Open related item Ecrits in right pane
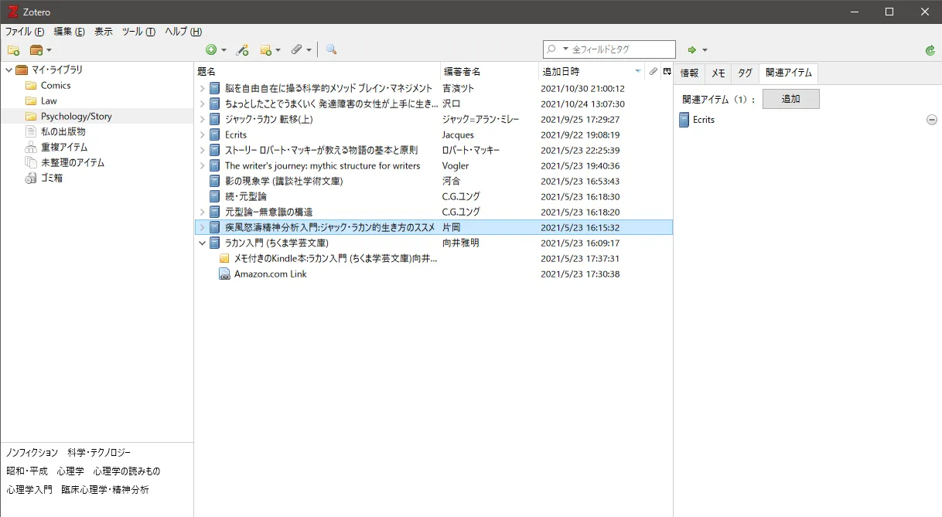 [x=703, y=120]
